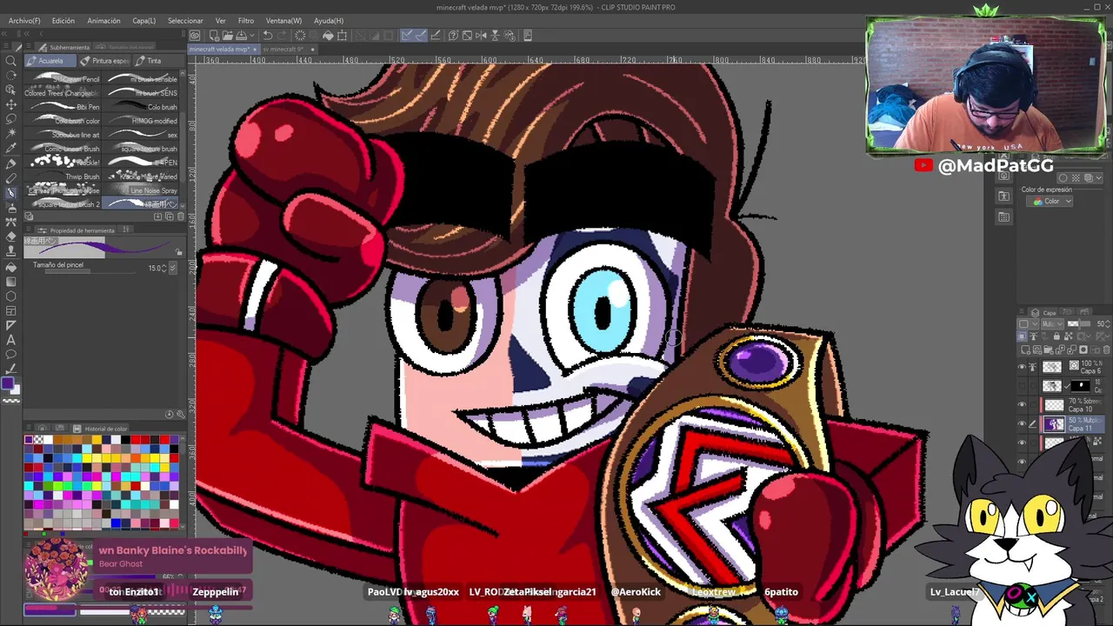Select the Fill bucket tool in left toolbar

(x=11, y=267)
